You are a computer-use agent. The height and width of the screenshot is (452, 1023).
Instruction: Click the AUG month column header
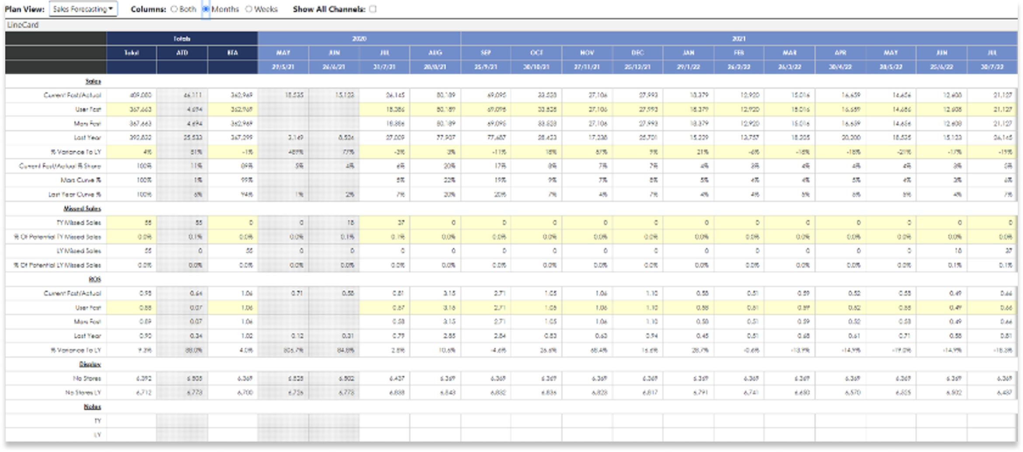pyautogui.click(x=435, y=53)
